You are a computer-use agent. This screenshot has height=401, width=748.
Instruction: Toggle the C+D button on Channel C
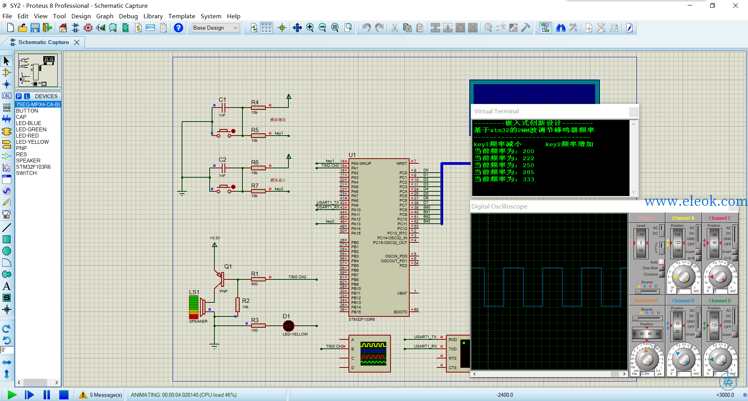pos(735,258)
